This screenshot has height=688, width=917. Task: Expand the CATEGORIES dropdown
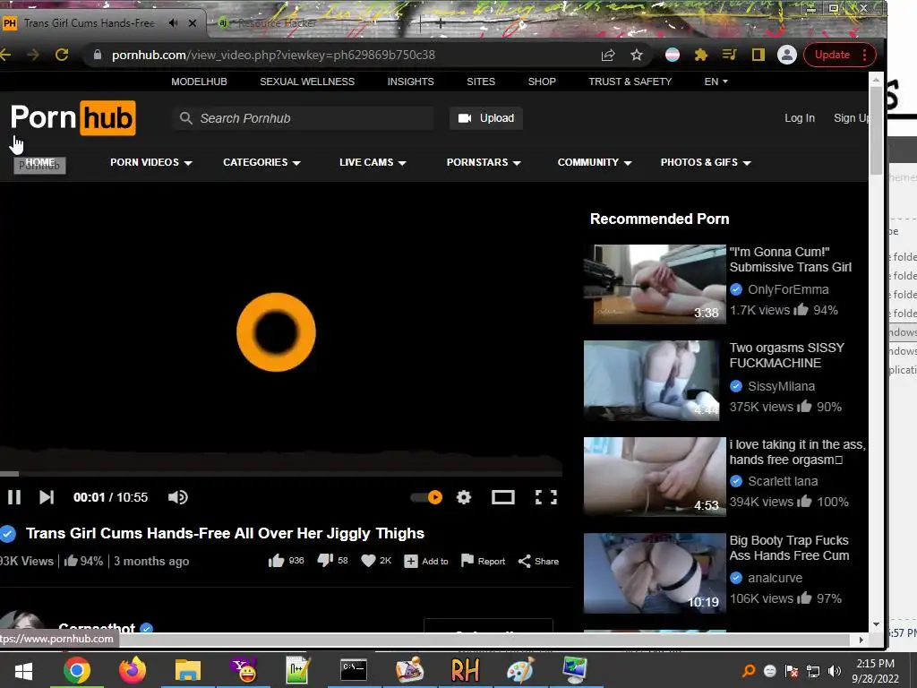point(261,163)
